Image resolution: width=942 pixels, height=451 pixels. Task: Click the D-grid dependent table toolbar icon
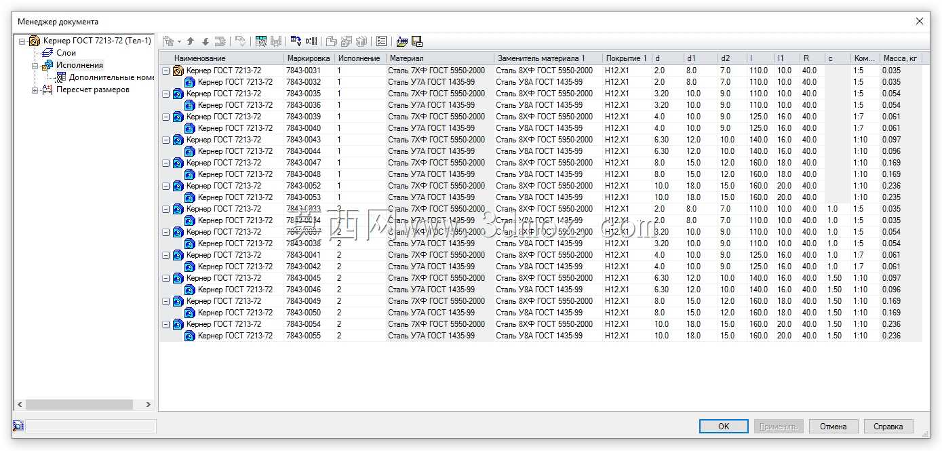311,41
